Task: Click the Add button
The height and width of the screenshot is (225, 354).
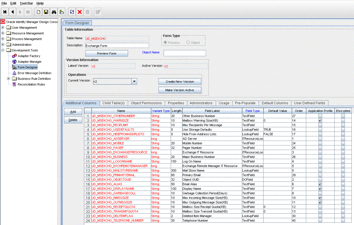Action: (x=73, y=112)
